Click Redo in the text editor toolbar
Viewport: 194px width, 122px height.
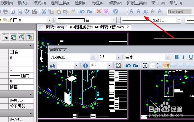135,65
